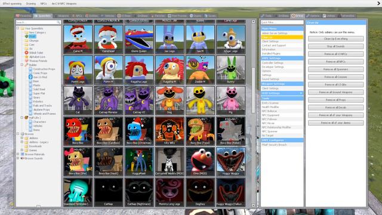382x215 pixels.
Task: Click Stop all Sounds button
Action: [335, 47]
